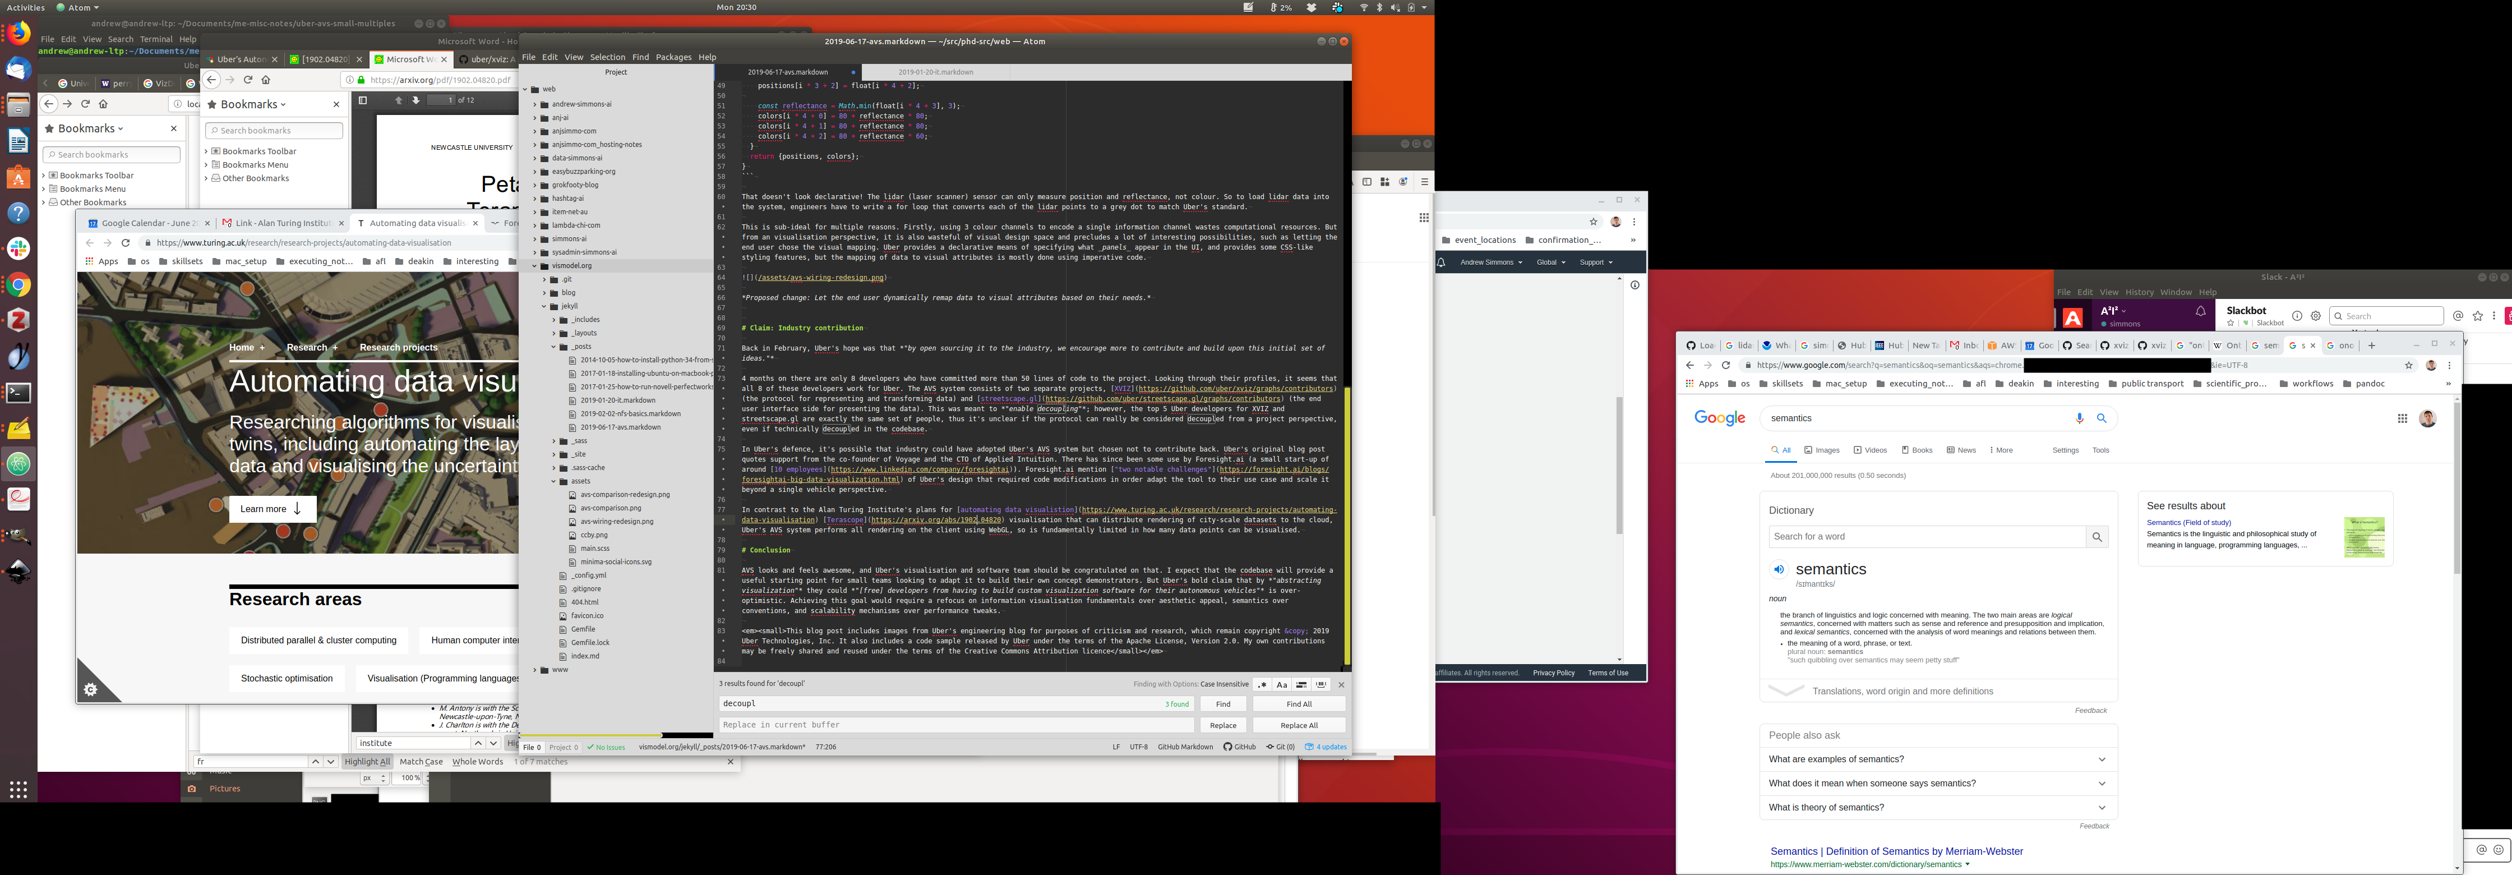Click Google voice search microphone icon
Viewport: 2512px width, 875px height.
2079,418
